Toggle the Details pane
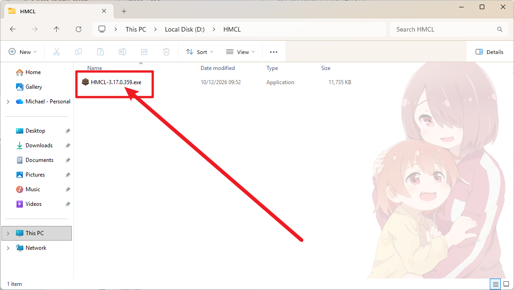 pyautogui.click(x=489, y=52)
